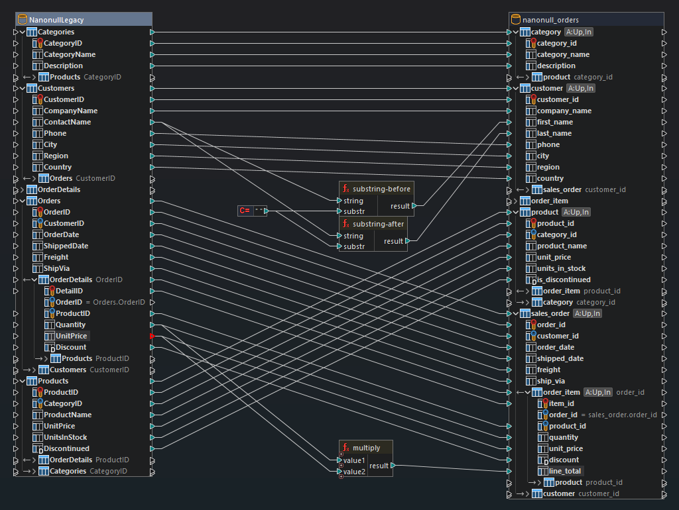Expand the Products CategoryID child relation
The height and width of the screenshot is (510, 679).
pyautogui.click(x=34, y=77)
